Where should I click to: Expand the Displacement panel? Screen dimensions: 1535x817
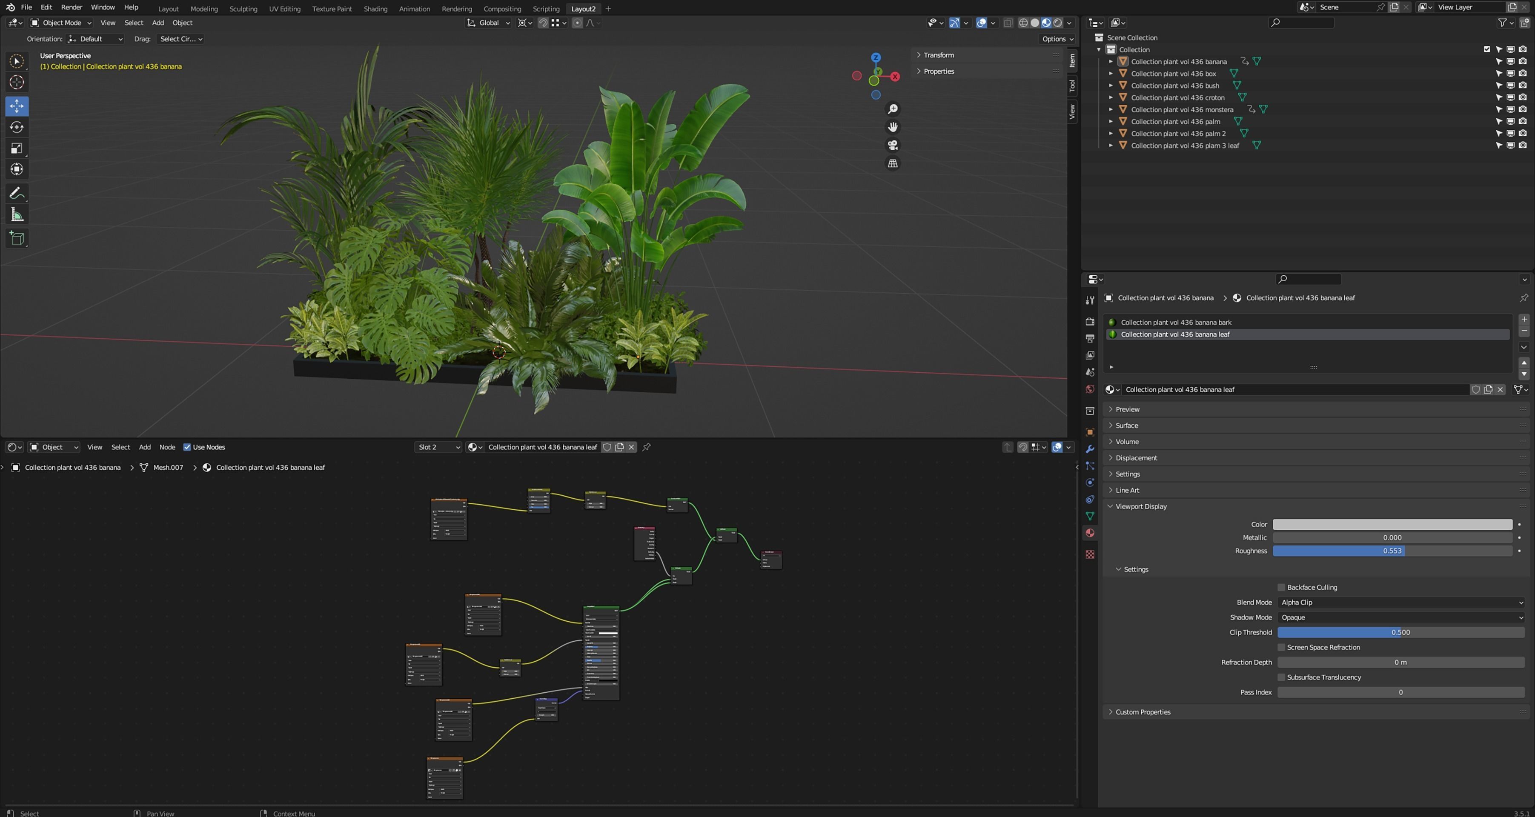pyautogui.click(x=1136, y=458)
